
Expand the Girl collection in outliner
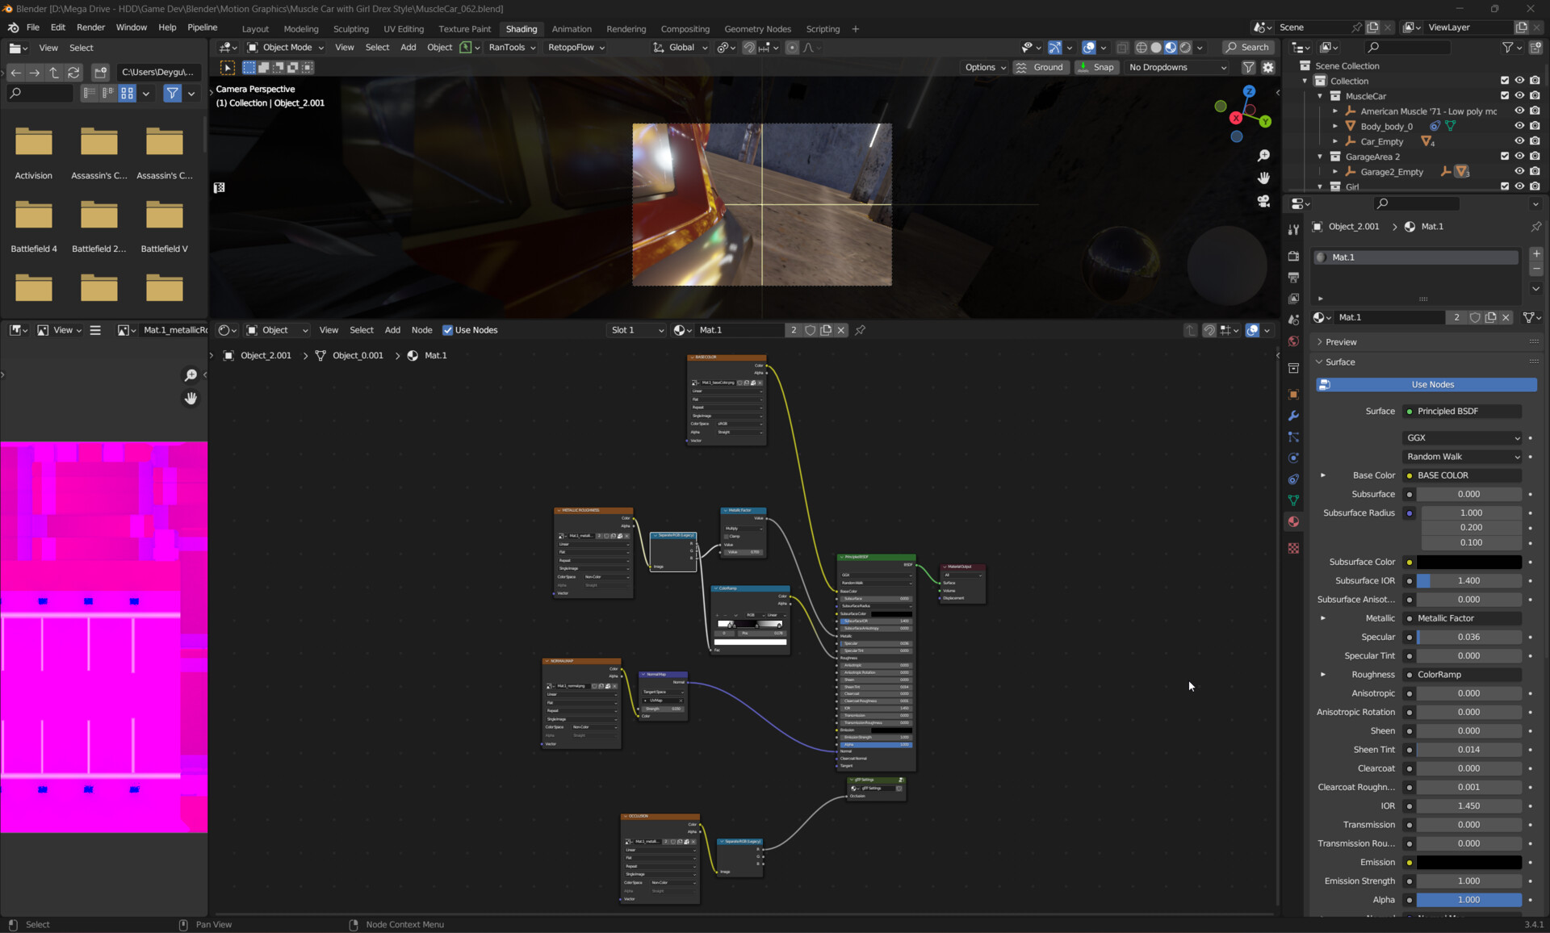(1320, 186)
